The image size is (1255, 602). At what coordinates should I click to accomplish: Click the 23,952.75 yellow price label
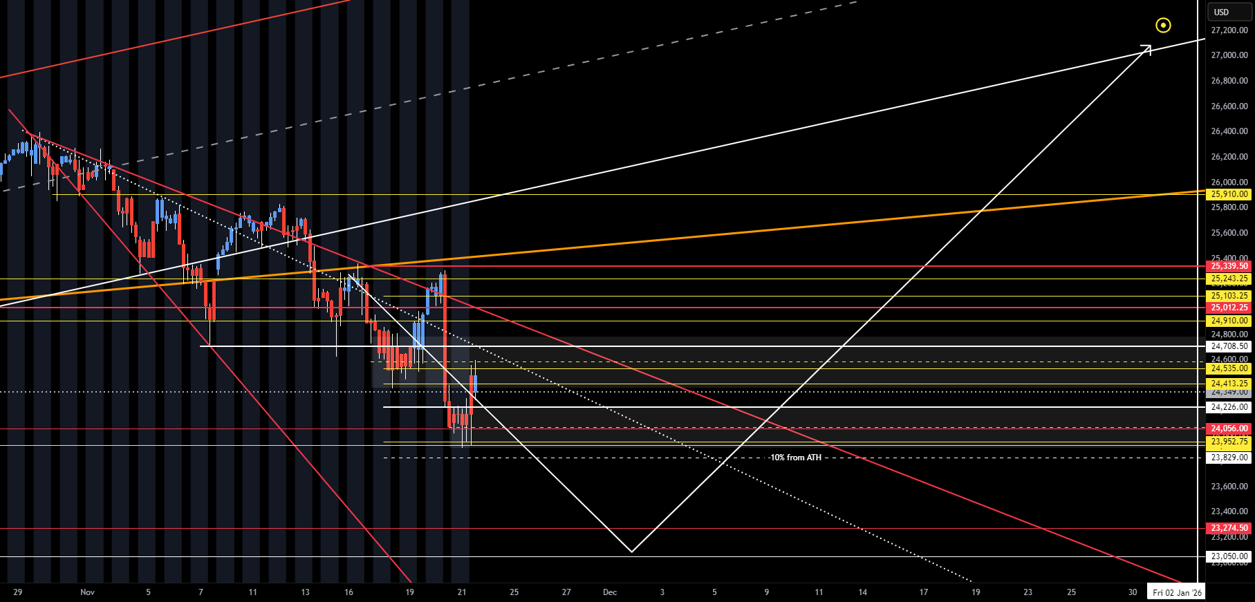pos(1229,442)
